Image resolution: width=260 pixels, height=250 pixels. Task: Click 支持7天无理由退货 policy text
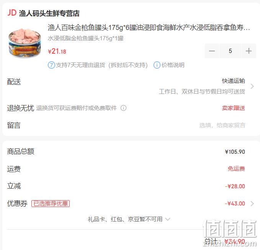click(80, 65)
